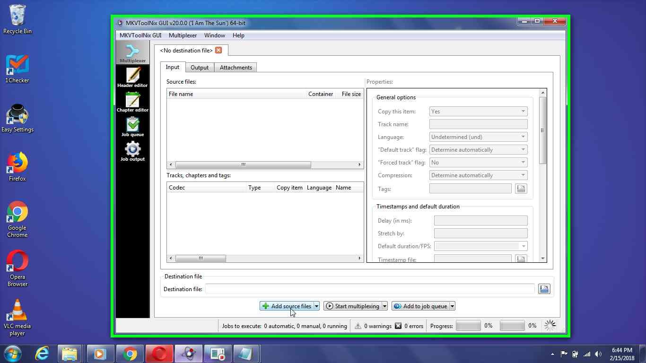Click the volume icon in system tray
This screenshot has height=363, width=646.
598,354
